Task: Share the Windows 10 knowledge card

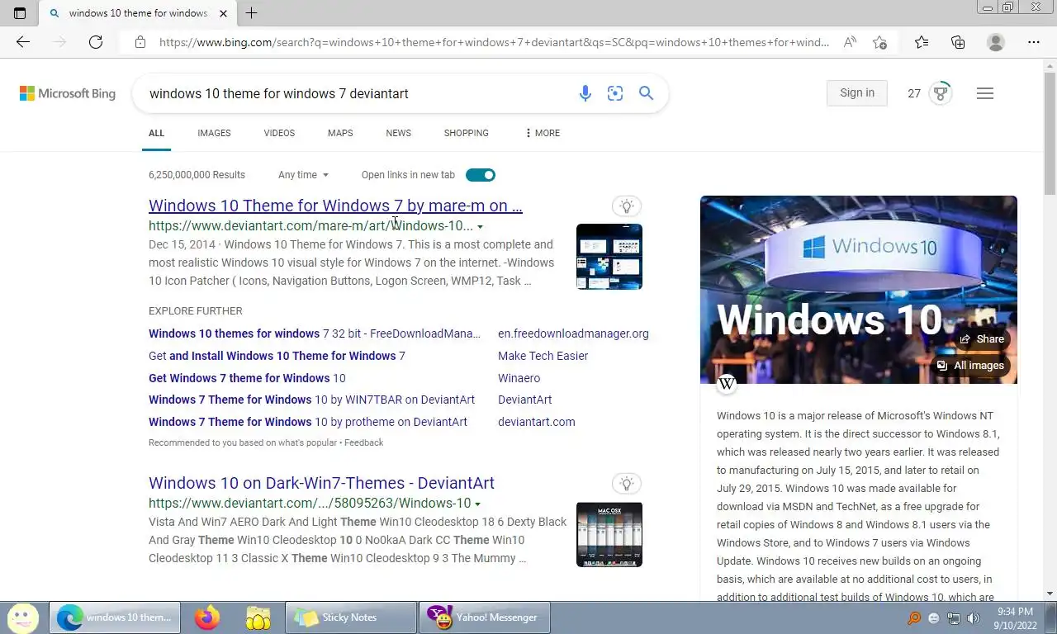Action: tap(982, 339)
